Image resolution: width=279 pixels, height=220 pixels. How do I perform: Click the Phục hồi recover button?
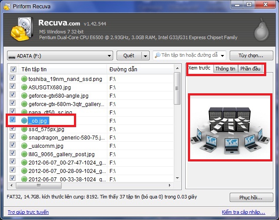tap(251, 198)
